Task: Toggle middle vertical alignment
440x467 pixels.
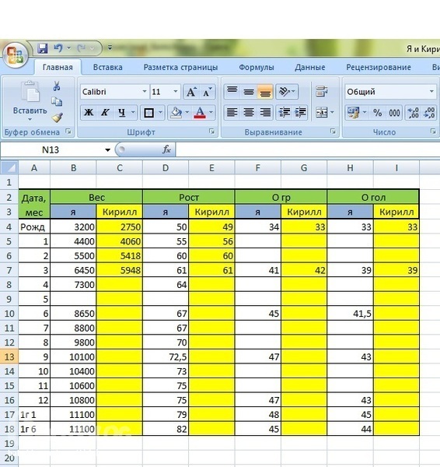Action: 249,91
